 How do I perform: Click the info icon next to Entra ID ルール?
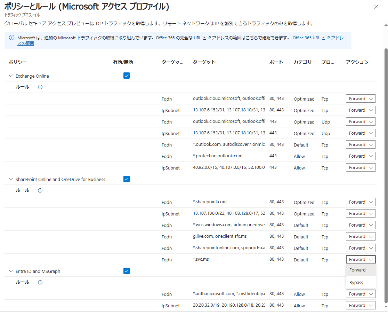[x=40, y=282]
